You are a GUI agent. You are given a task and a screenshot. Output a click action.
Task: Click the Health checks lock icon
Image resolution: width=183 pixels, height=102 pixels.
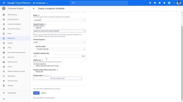(4, 62)
